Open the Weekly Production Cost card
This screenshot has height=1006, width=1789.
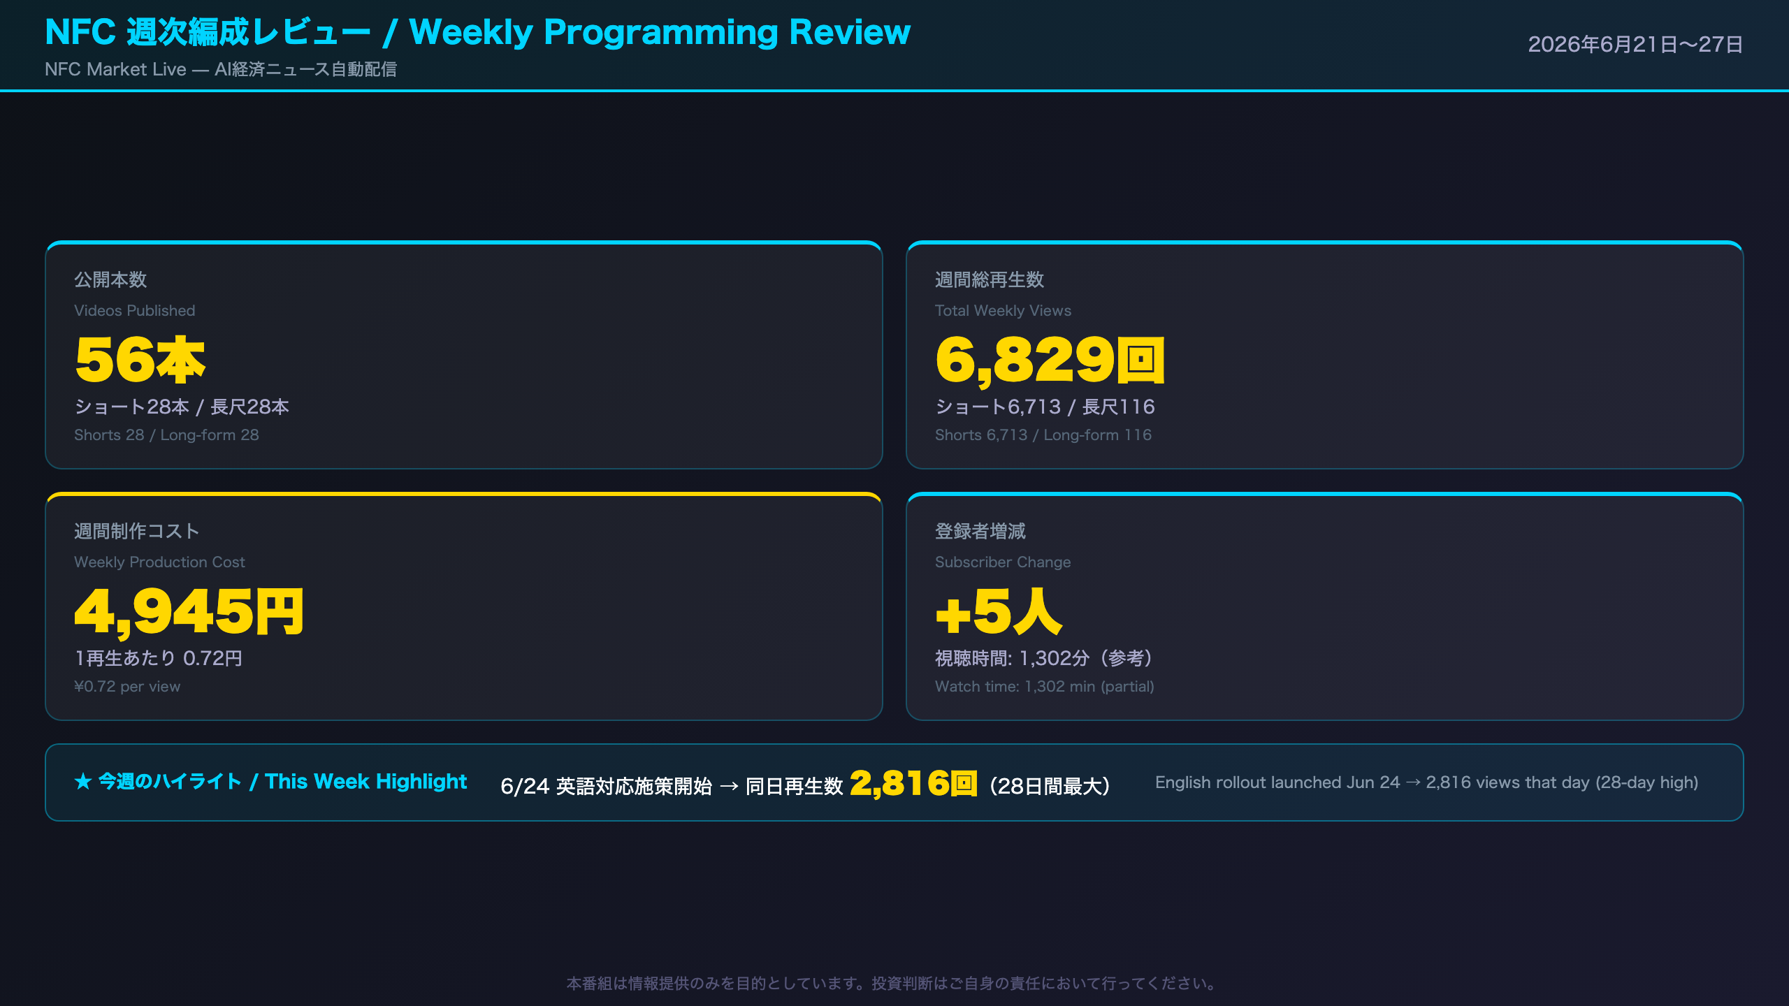[464, 606]
